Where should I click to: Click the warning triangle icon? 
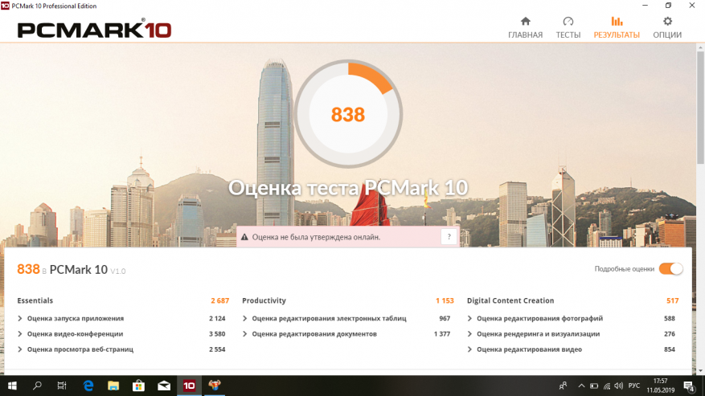244,237
